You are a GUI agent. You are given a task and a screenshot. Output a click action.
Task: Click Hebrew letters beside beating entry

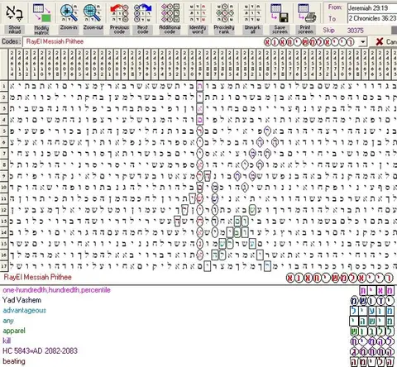click(x=372, y=362)
